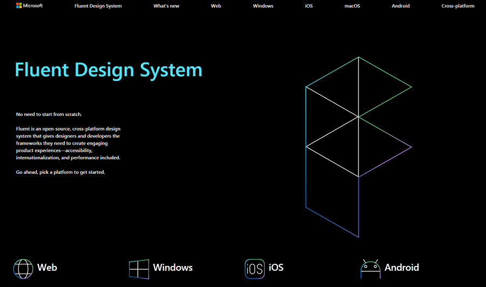Go to What's new in navigation
The height and width of the screenshot is (287, 486).
(166, 6)
